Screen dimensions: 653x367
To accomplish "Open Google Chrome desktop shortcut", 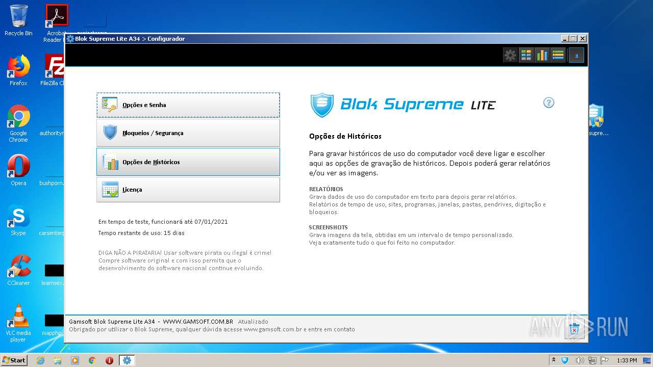I will 18,123.
